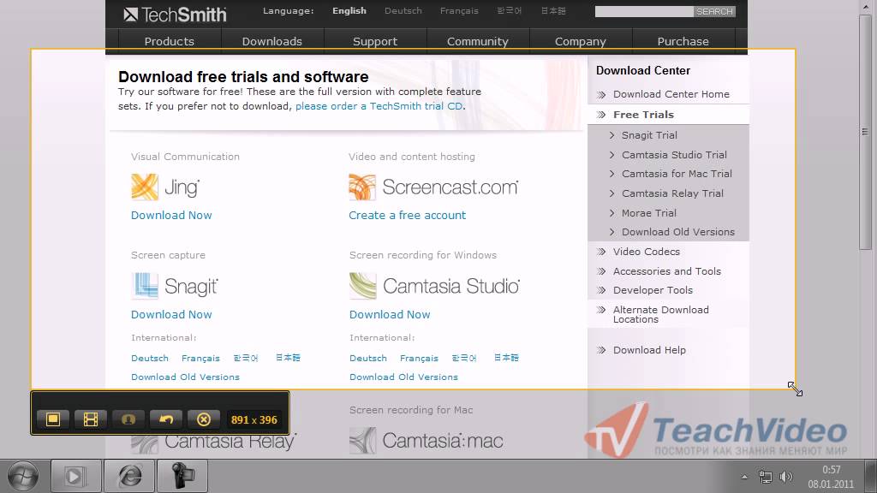
Task: Click the Jing logo icon
Action: pyautogui.click(x=145, y=187)
